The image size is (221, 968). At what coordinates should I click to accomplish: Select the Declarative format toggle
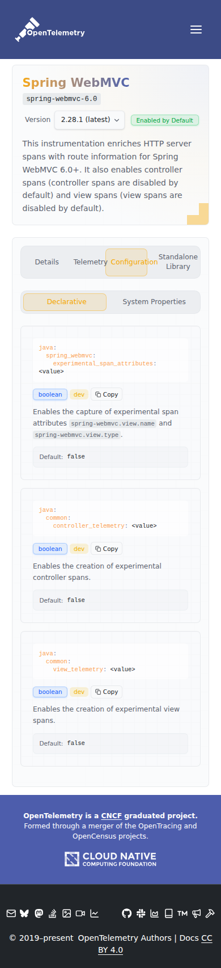point(65,302)
